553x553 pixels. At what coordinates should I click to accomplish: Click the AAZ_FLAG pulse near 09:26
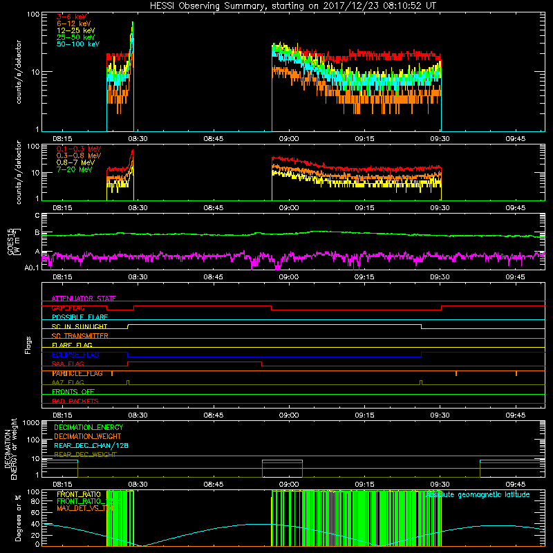tap(421, 383)
